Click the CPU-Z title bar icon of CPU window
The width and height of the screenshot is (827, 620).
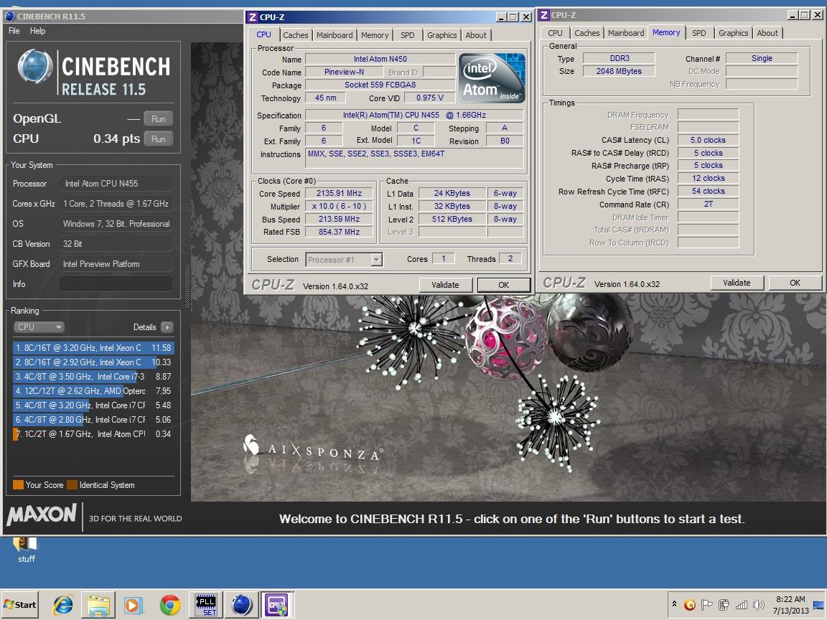point(253,17)
